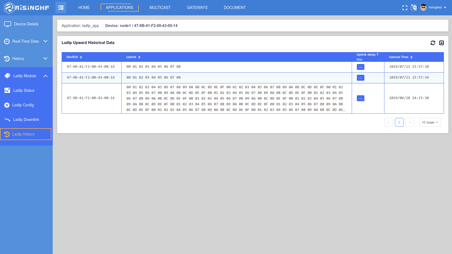Refresh the Ladtp Upward Historical Data table
This screenshot has width=452, height=254.
(x=433, y=43)
